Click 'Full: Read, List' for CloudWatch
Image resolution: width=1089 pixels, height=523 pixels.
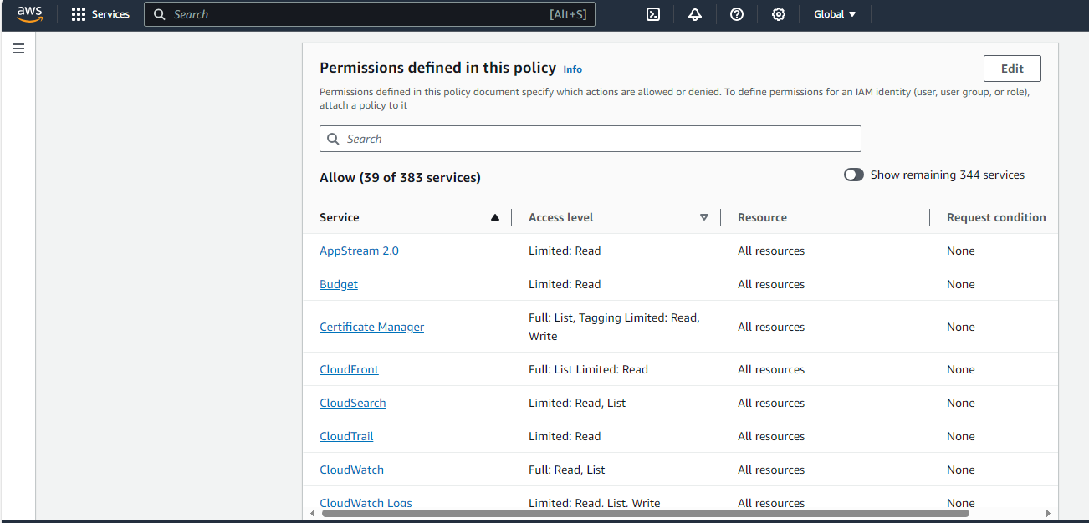(x=567, y=470)
